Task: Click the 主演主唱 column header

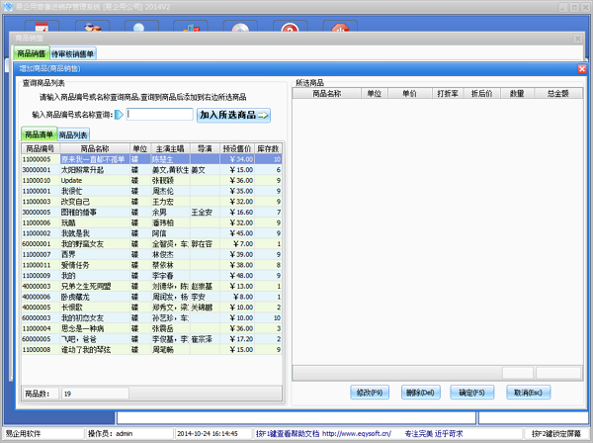Action: 170,148
